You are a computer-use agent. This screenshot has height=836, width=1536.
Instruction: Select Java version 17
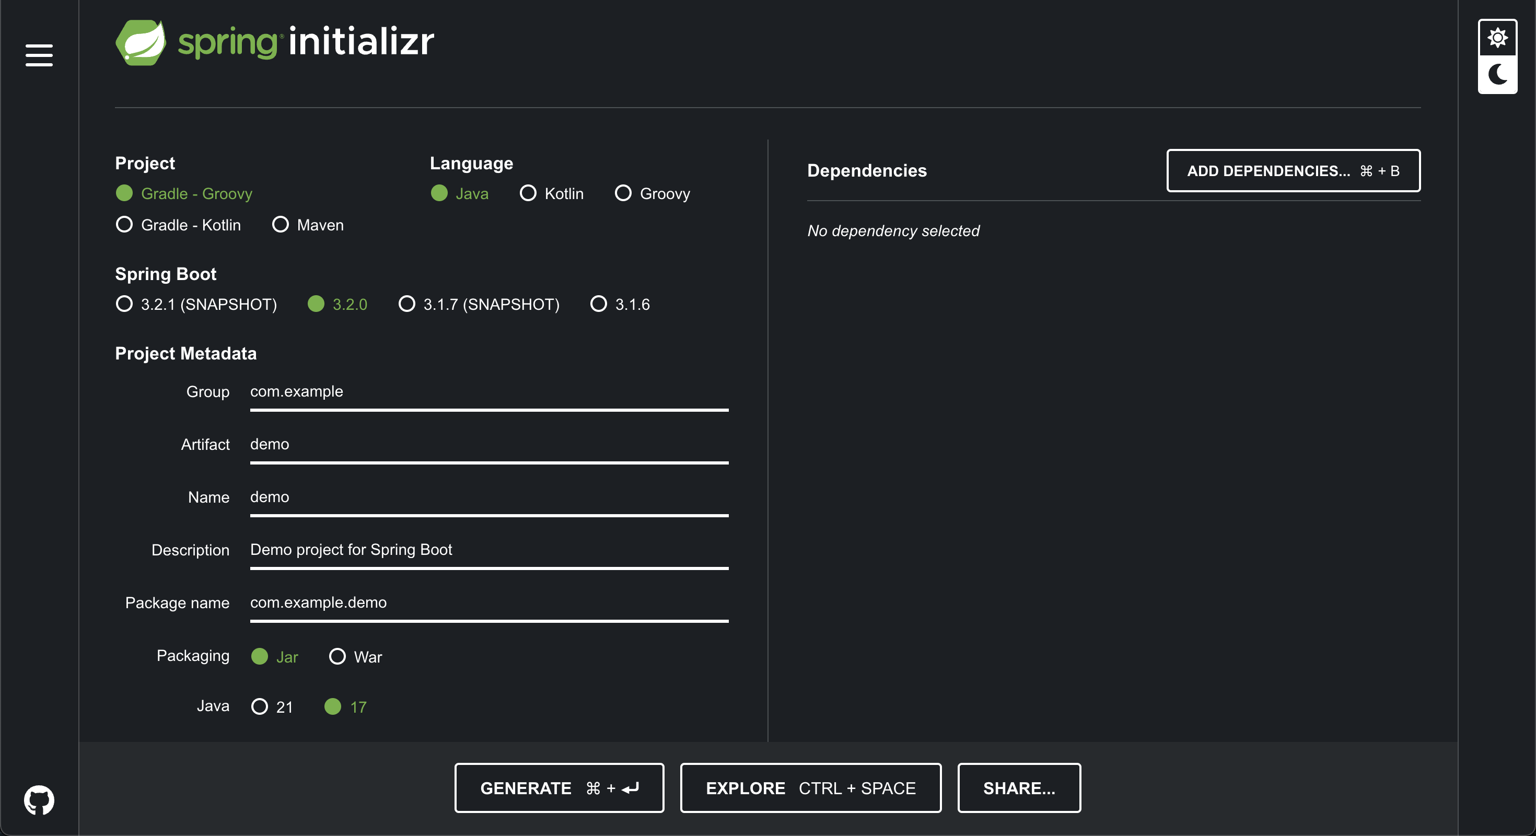click(x=345, y=706)
